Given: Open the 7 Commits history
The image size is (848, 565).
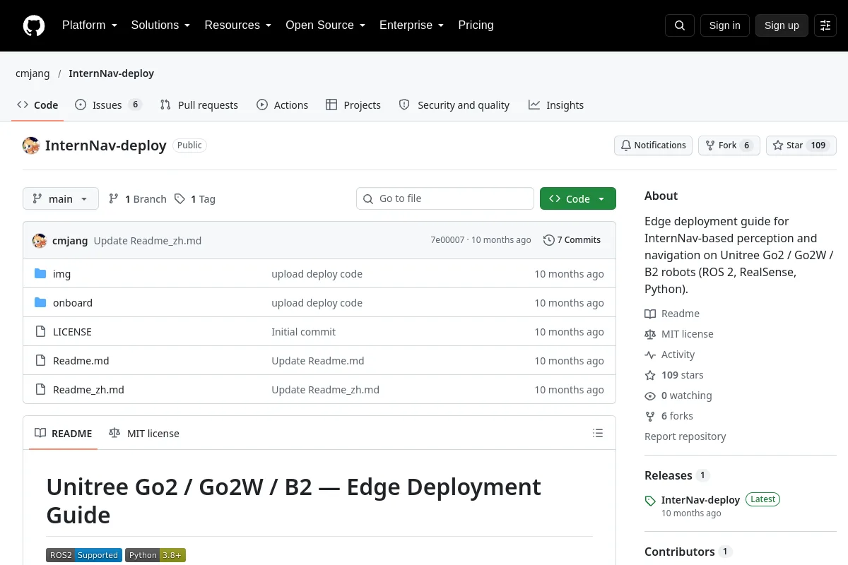Looking at the screenshot, I should 572,240.
